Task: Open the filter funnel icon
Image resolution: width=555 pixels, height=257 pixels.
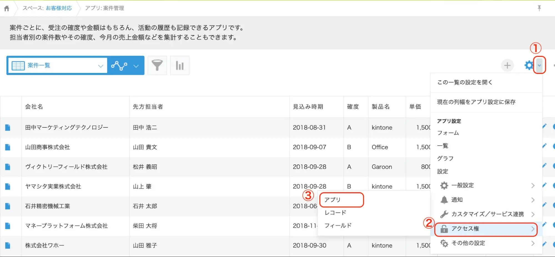Action: [157, 65]
